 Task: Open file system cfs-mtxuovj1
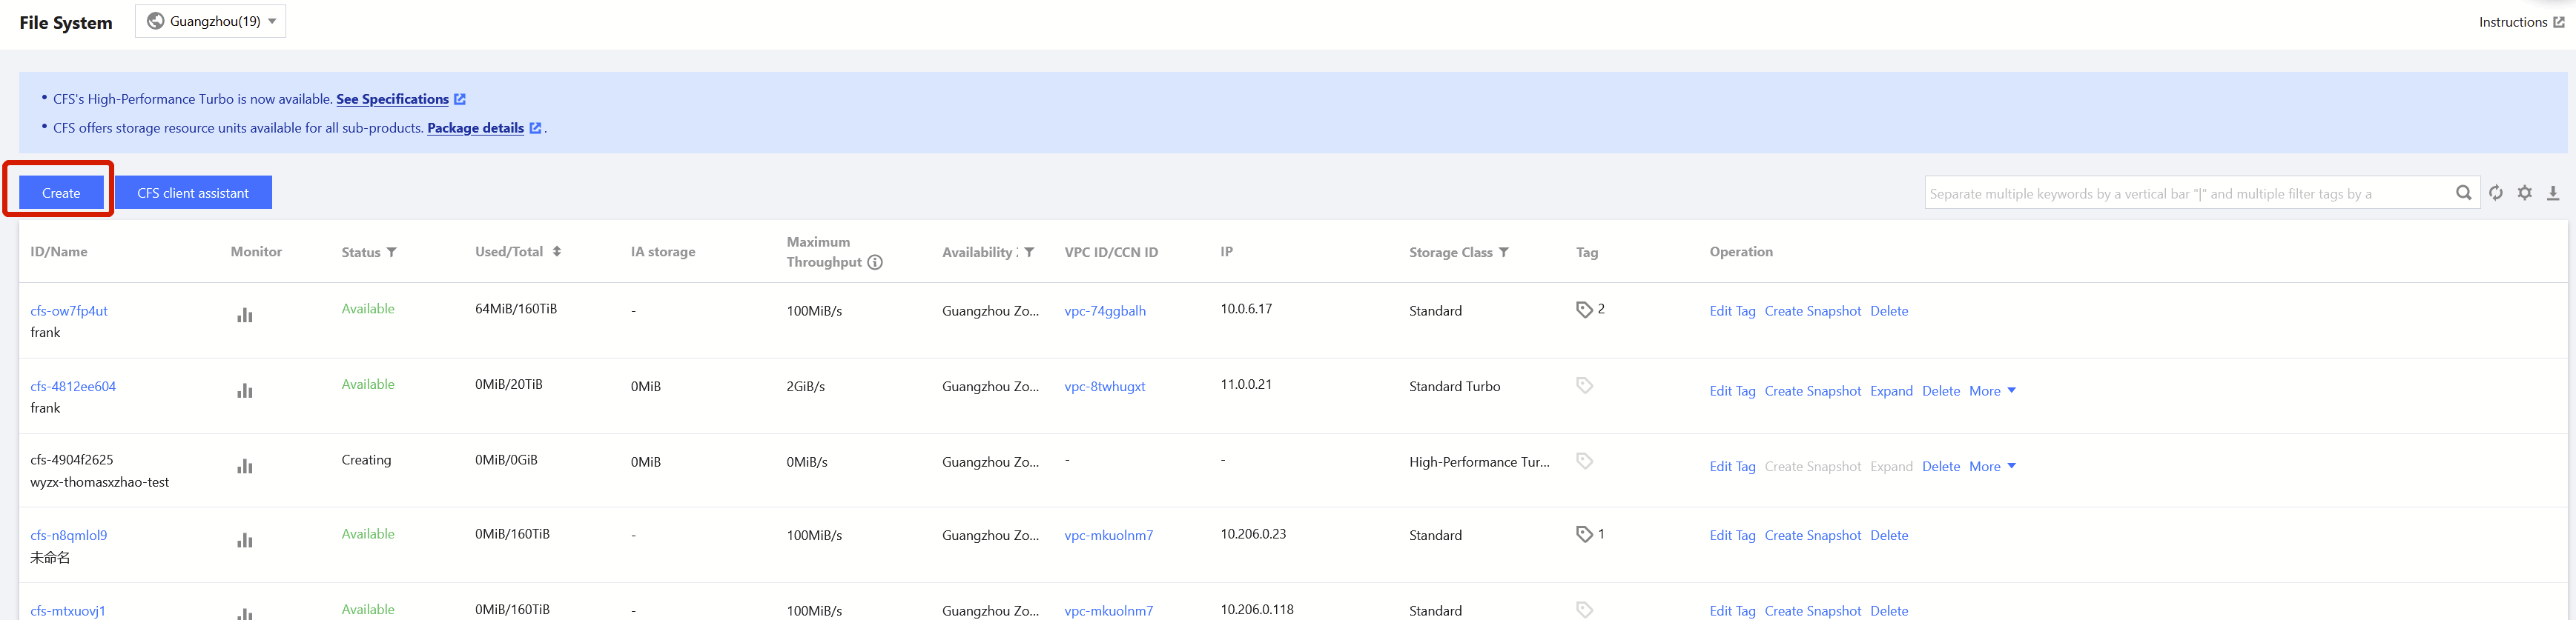click(68, 611)
